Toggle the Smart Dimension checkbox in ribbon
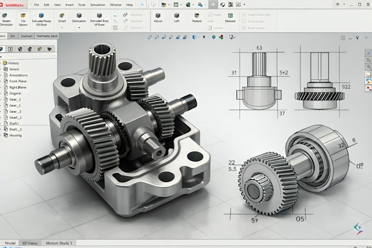 244,14
